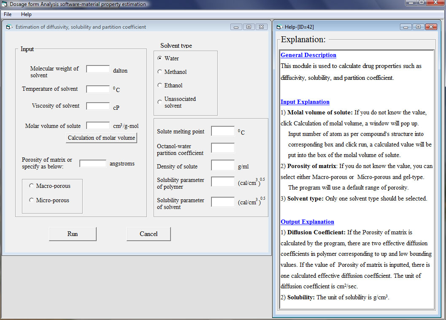Focus the Solute melting point input
Image resolution: width=446 pixels, height=320 pixels.
point(223,131)
